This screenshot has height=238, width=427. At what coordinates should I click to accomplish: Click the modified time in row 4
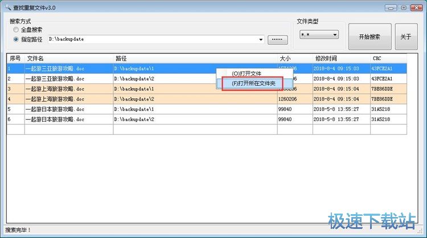coord(336,99)
